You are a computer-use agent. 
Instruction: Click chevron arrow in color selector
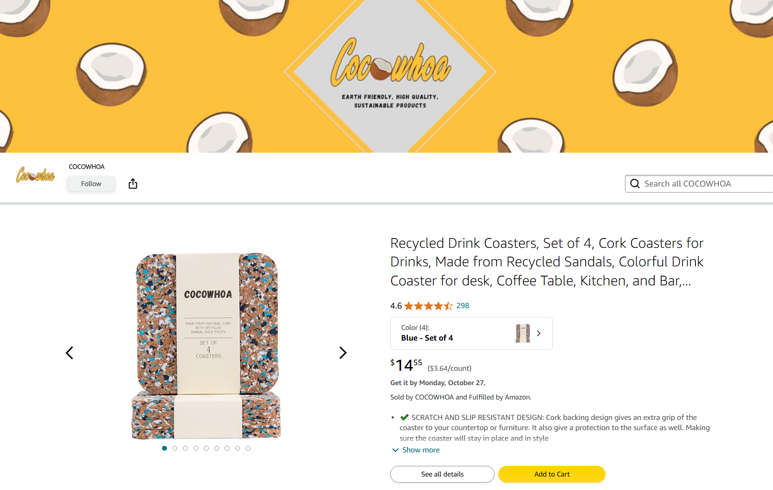(539, 333)
